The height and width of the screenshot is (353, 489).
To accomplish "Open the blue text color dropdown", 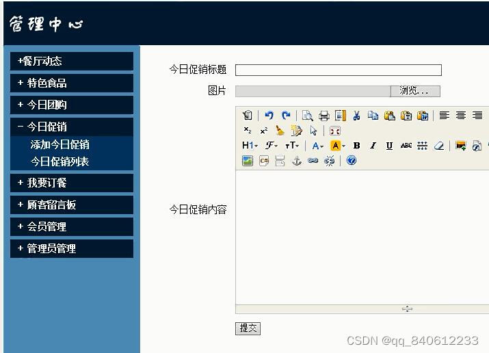I will tap(317, 145).
